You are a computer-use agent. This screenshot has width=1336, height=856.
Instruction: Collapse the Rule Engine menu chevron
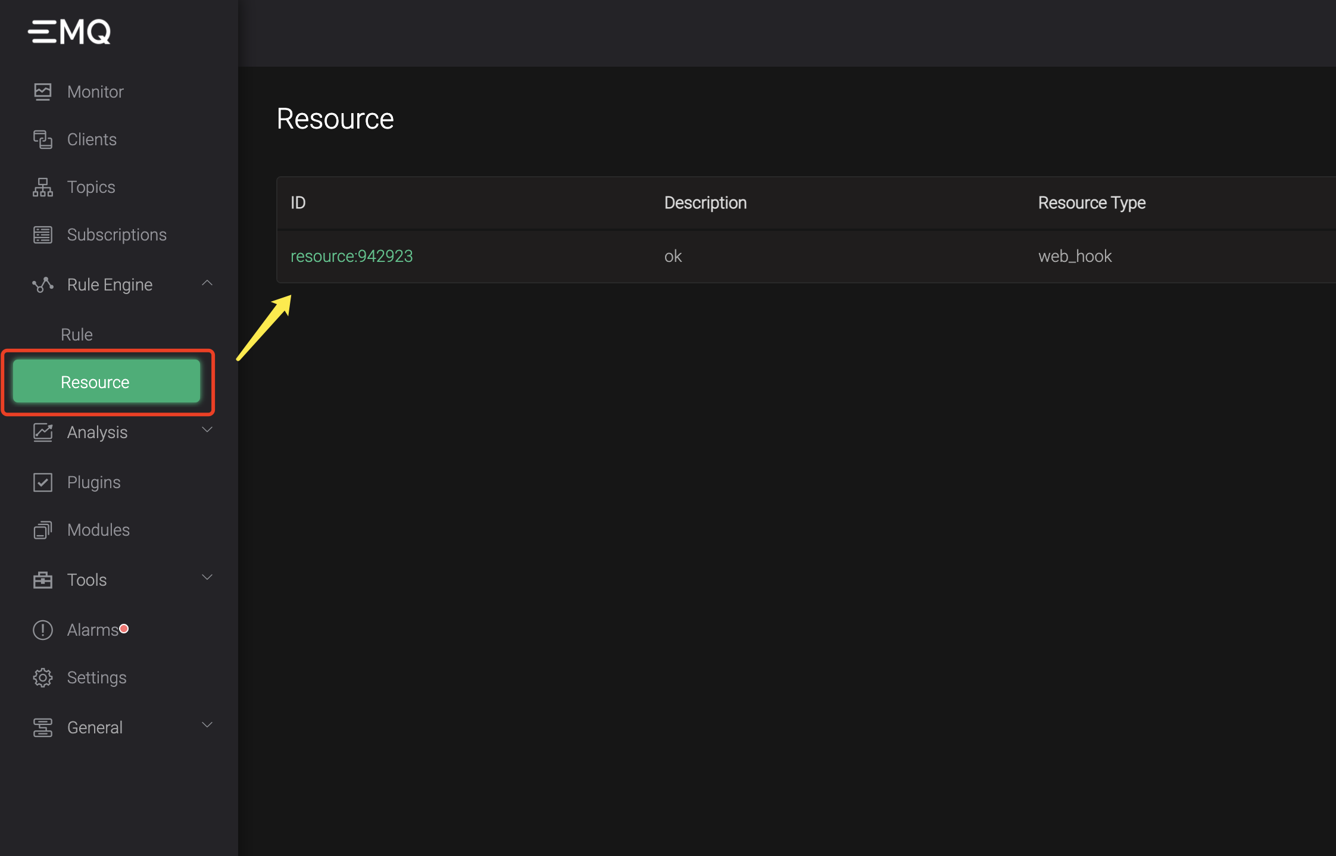click(x=207, y=283)
